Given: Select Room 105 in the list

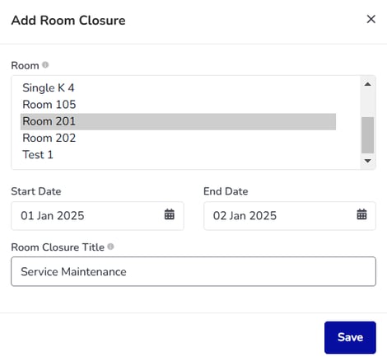Looking at the screenshot, I should pos(178,105).
